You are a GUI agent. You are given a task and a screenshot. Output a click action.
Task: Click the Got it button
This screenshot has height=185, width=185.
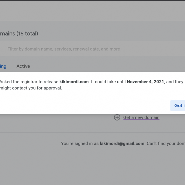(178, 105)
